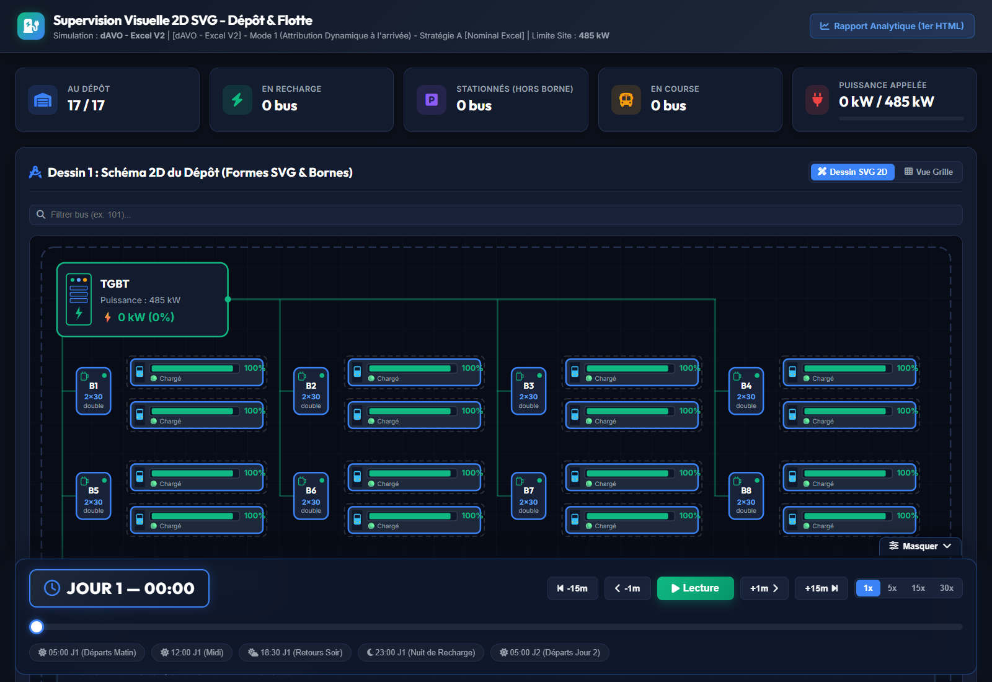Viewport: 992px width, 682px height.
Task: Click the timeline slider handle
Action: 37,627
